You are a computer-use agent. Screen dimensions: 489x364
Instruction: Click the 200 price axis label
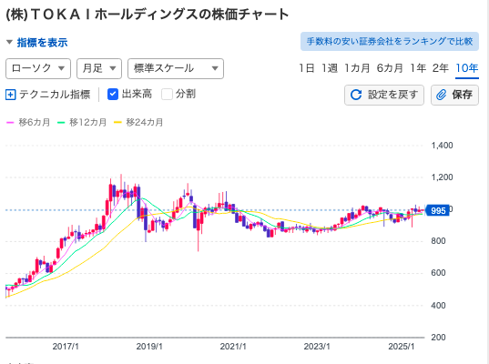pyautogui.click(x=438, y=338)
